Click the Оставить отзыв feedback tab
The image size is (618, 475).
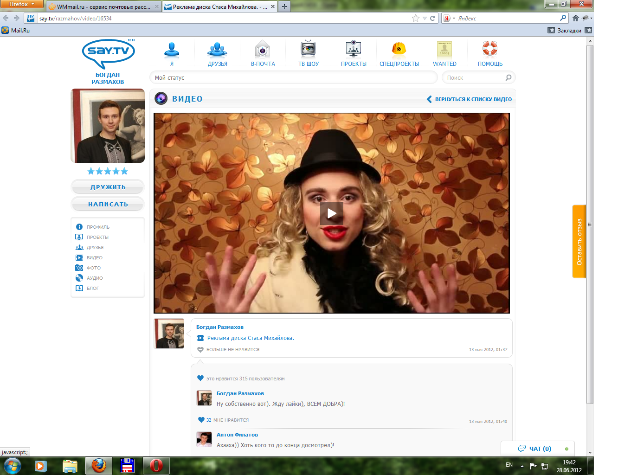point(579,242)
